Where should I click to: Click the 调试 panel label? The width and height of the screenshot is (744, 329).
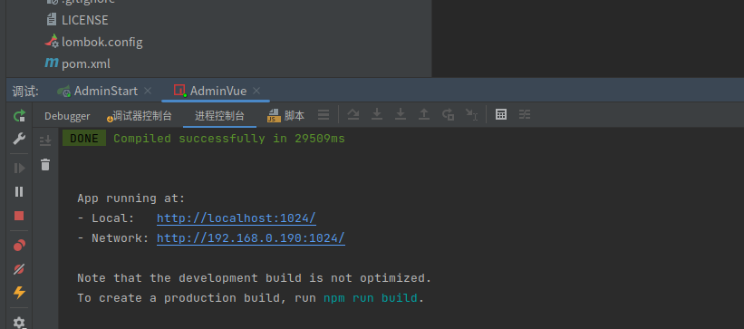[25, 92]
